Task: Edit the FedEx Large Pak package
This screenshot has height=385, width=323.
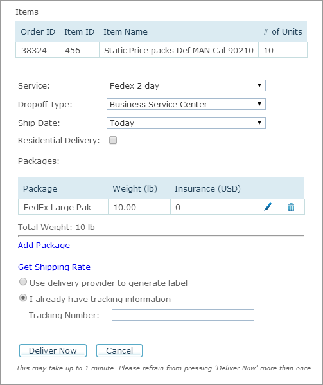Action: pos(268,207)
